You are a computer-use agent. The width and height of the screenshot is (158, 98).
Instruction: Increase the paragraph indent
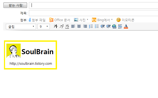pos(108,26)
